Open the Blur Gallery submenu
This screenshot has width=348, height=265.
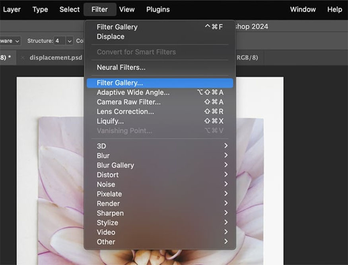tap(160, 165)
